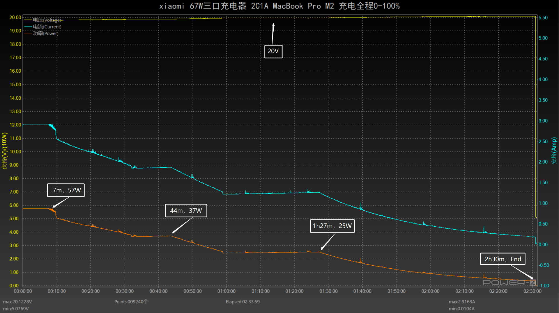
Task: Click the 00:00:00 time axis label
Action: [23, 291]
